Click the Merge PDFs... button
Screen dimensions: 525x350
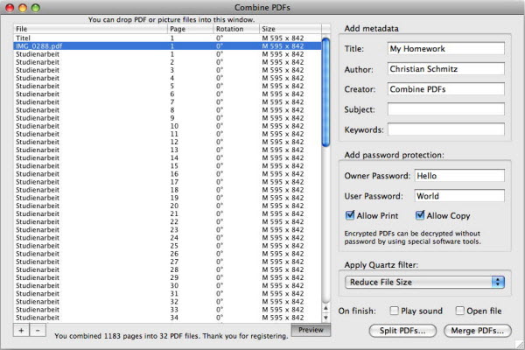pos(478,331)
